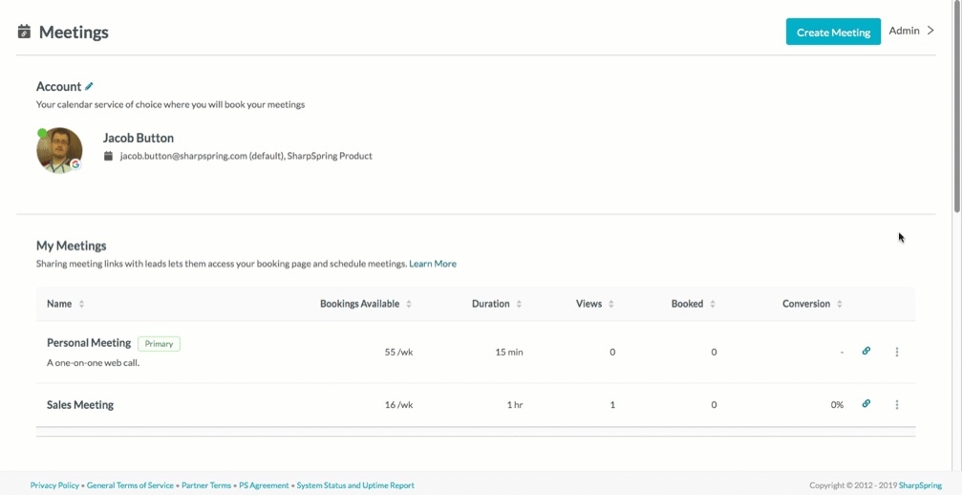Image resolution: width=962 pixels, height=495 pixels.
Task: Click the page vertical scrollbar
Action: 958,107
